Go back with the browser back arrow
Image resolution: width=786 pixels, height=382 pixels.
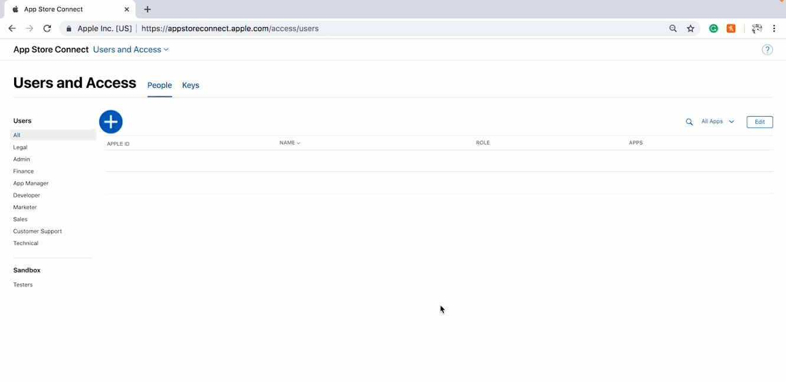(x=12, y=28)
